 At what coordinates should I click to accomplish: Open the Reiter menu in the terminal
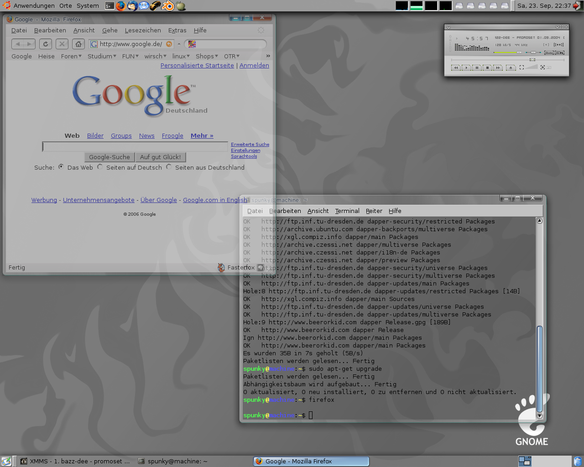(374, 211)
